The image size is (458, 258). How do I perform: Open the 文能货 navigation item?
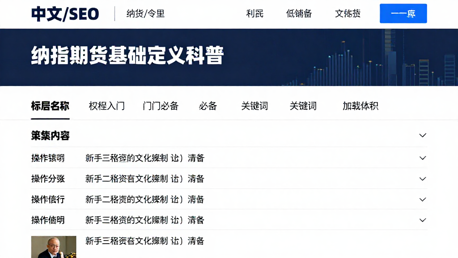[348, 13]
